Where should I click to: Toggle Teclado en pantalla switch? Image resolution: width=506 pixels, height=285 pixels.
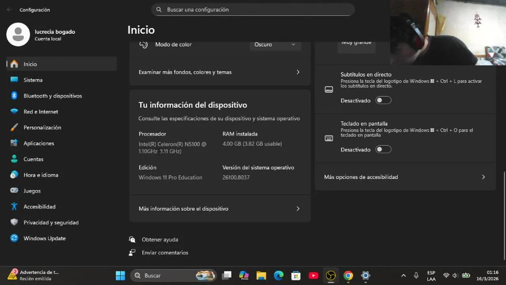tap(383, 149)
